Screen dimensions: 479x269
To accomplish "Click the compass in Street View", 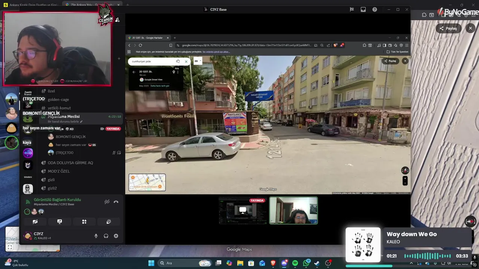I will coord(405,170).
